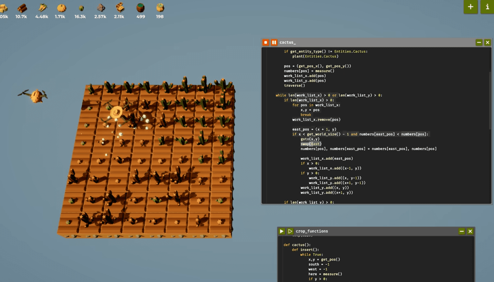
Task: Click the highlighted swap(East) line of code
Action: tap(311, 144)
